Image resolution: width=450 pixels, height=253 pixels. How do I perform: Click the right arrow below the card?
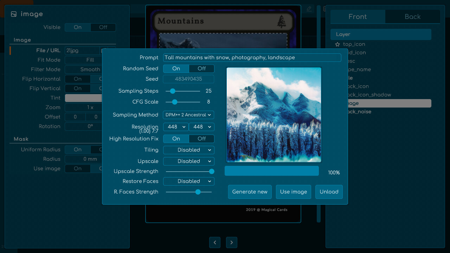coord(232,242)
